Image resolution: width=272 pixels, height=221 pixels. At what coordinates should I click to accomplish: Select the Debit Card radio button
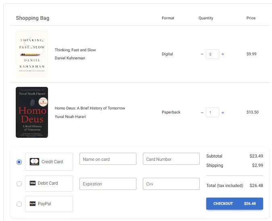pos(19,183)
